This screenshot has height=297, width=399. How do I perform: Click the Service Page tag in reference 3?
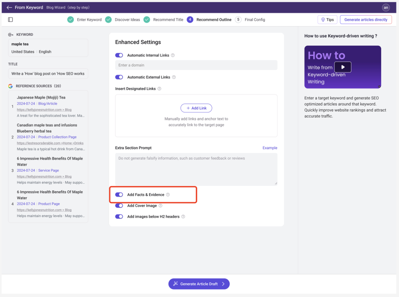point(48,170)
